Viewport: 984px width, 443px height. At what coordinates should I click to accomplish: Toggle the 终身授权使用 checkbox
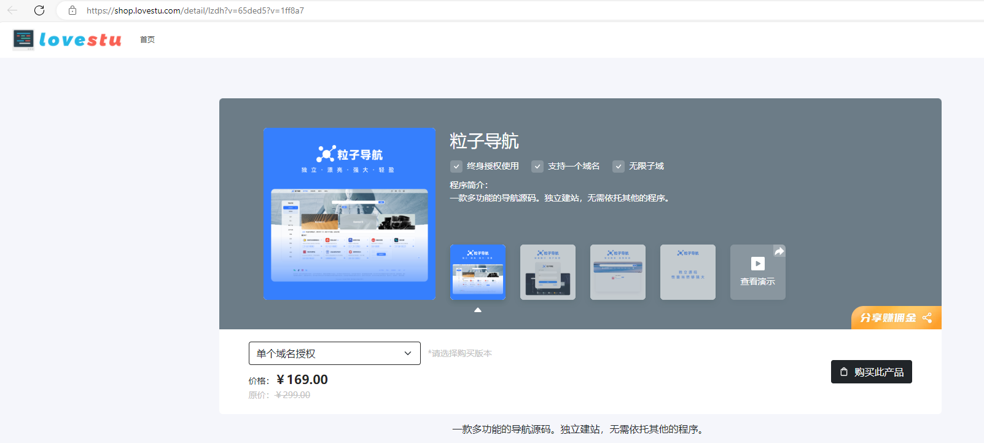point(456,167)
